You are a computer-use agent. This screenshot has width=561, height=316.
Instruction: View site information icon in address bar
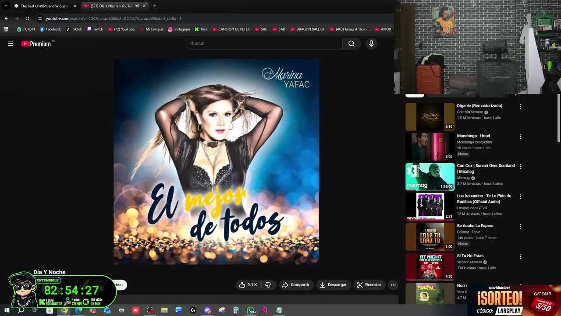point(40,18)
